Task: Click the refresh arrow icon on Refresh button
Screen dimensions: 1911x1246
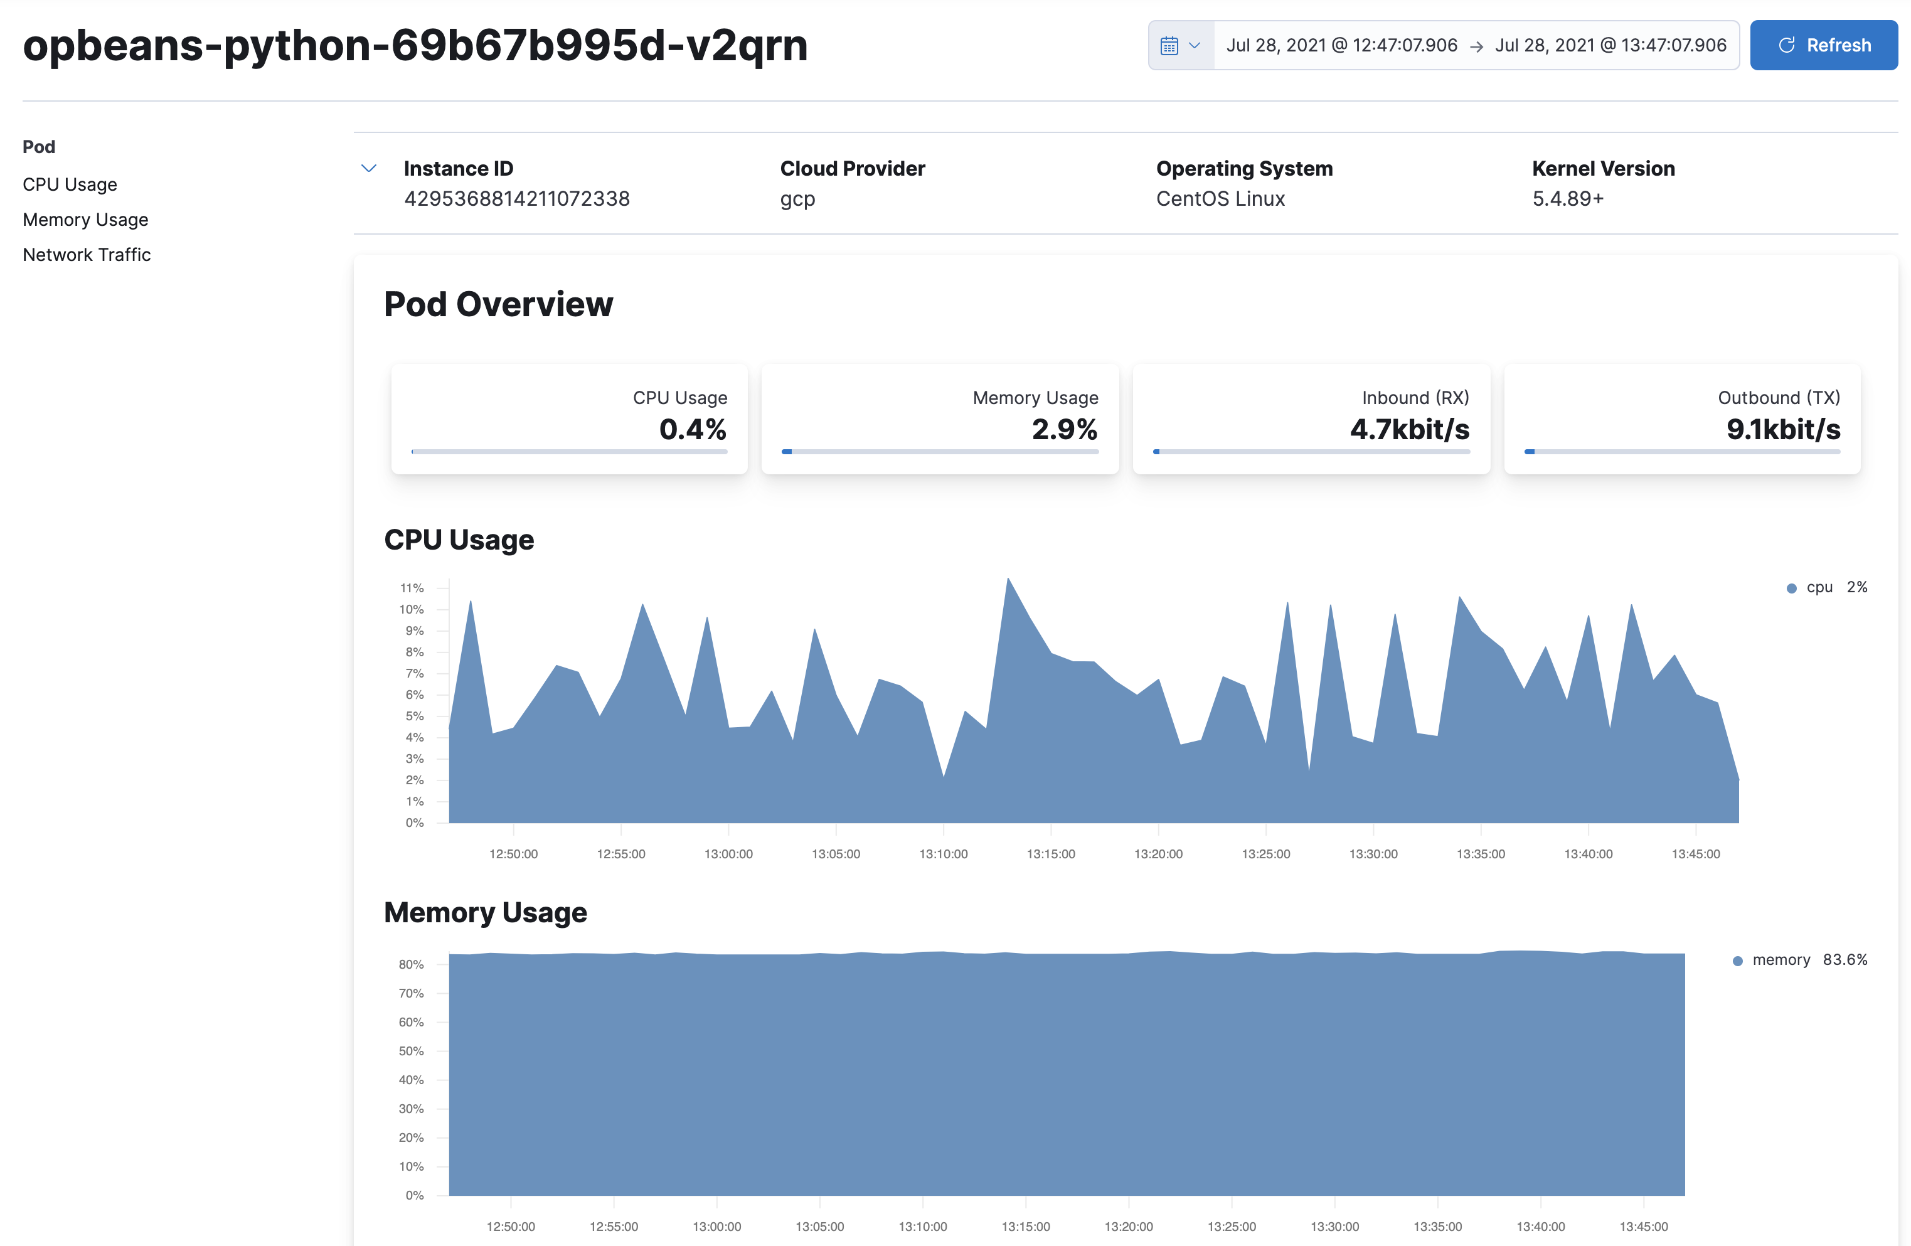Action: (1787, 45)
